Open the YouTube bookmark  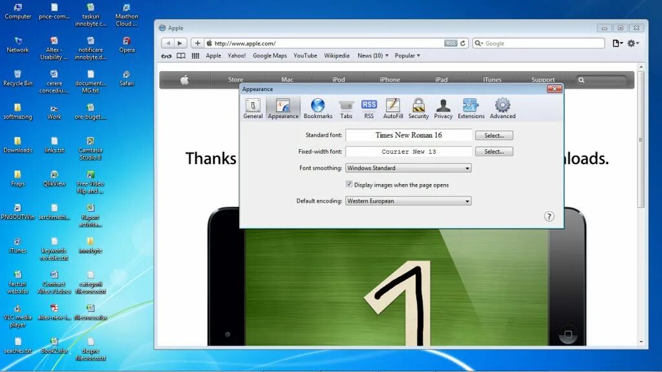(x=305, y=56)
